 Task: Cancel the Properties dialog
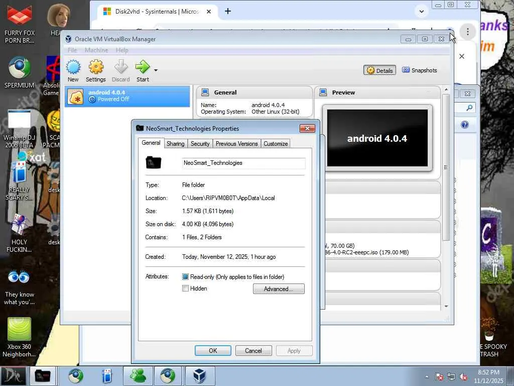pos(253,350)
